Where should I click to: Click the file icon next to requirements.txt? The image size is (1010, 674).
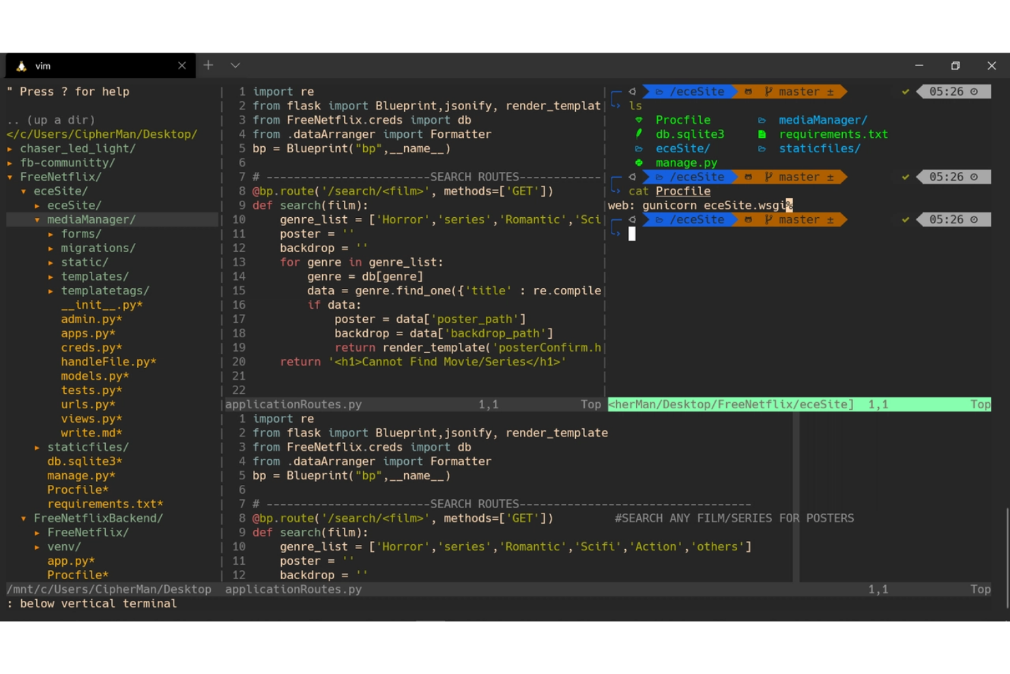(762, 134)
